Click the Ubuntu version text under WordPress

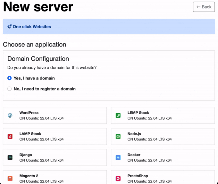[x=41, y=118]
